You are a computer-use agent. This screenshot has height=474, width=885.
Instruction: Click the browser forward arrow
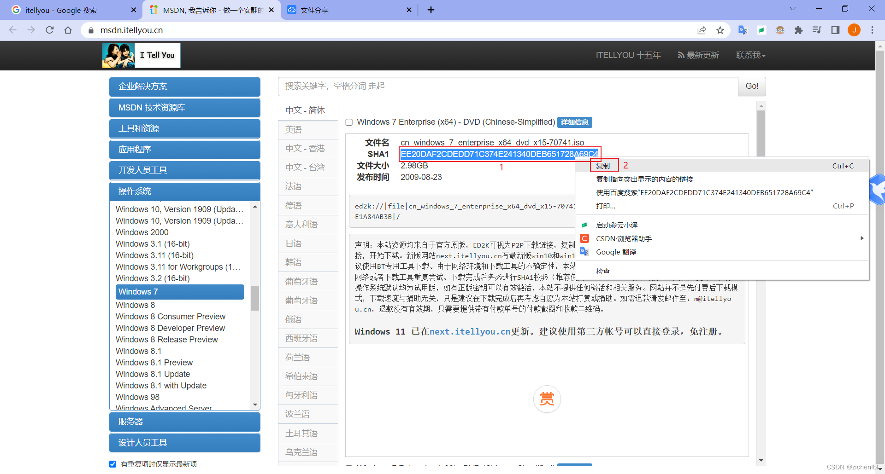click(x=31, y=30)
